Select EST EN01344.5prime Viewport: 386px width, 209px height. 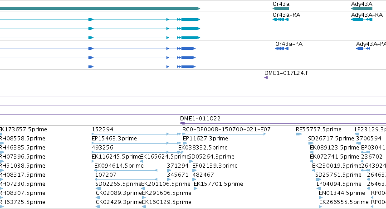pos(342,193)
